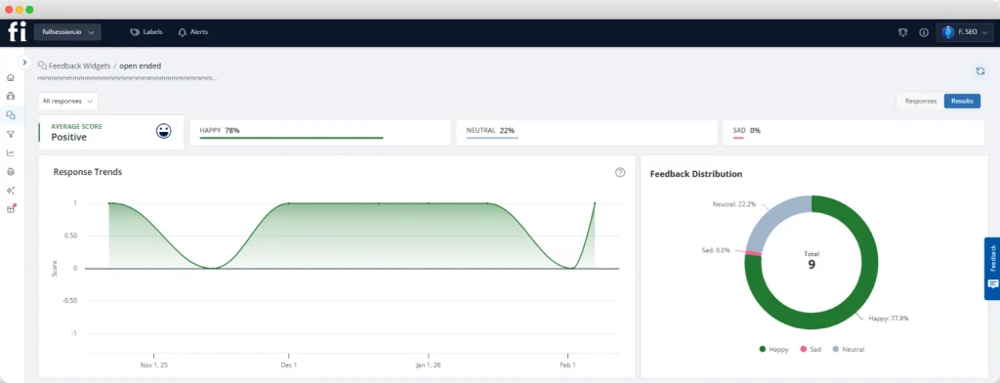Click the HAPPY 78% progress bar
The height and width of the screenshot is (383, 1000).
tap(291, 137)
